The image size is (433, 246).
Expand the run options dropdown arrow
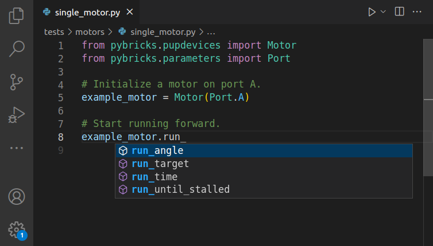point(383,12)
